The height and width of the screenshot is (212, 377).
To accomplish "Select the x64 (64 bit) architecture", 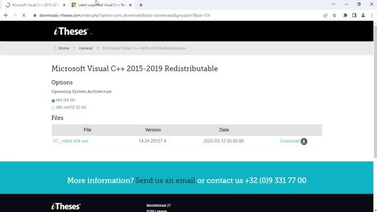I will coord(53,101).
